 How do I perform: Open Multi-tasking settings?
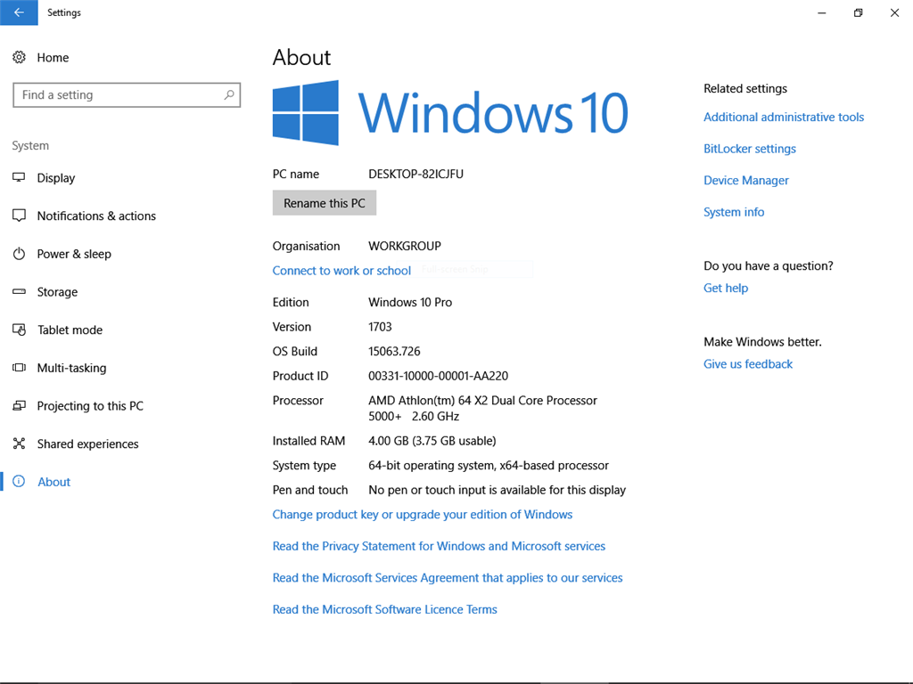click(71, 368)
